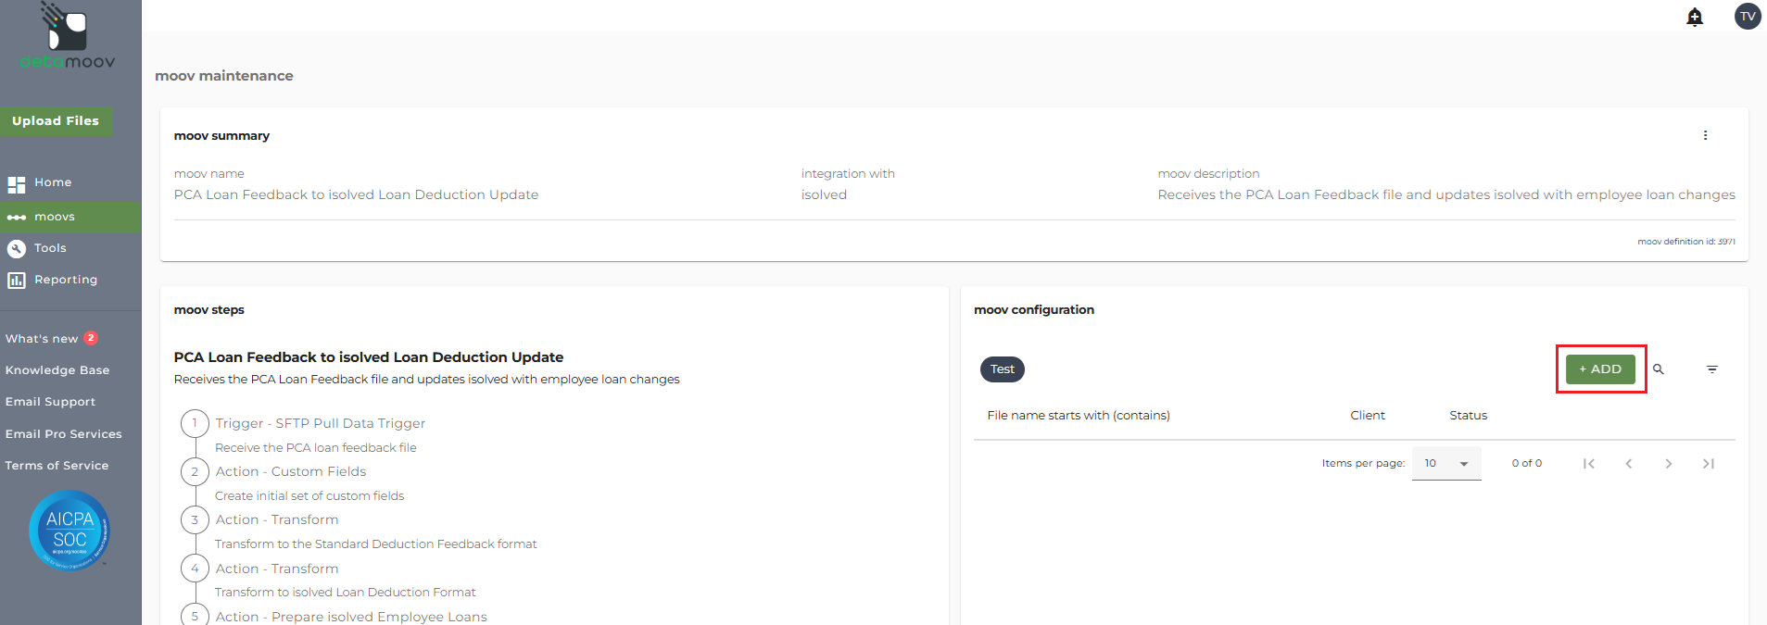
Task: Open Tools in the sidebar
Action: coord(70,248)
